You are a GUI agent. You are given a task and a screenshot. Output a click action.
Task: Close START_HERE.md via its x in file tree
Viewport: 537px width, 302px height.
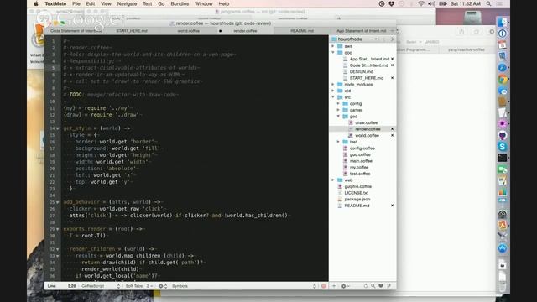coord(392,78)
